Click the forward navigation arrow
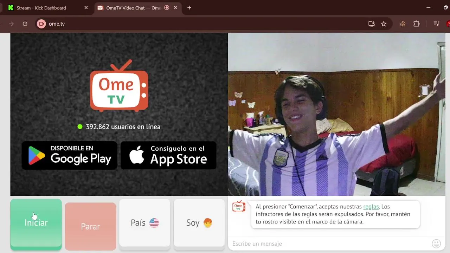Image resolution: width=450 pixels, height=253 pixels. click(x=11, y=24)
